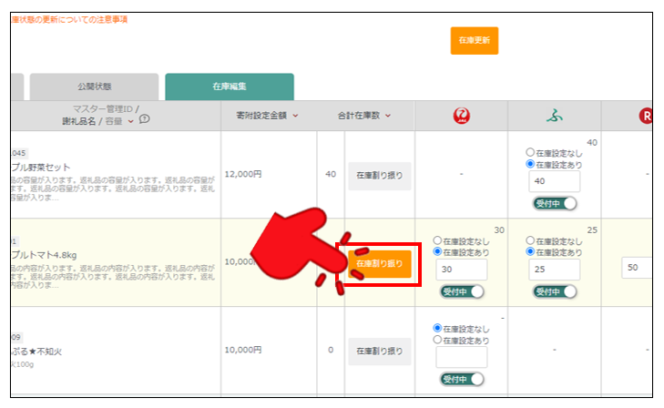Image resolution: width=664 pixels, height=408 pixels.
Task: Click the empty stock field in ぷる★不知火 row
Action: [462, 357]
